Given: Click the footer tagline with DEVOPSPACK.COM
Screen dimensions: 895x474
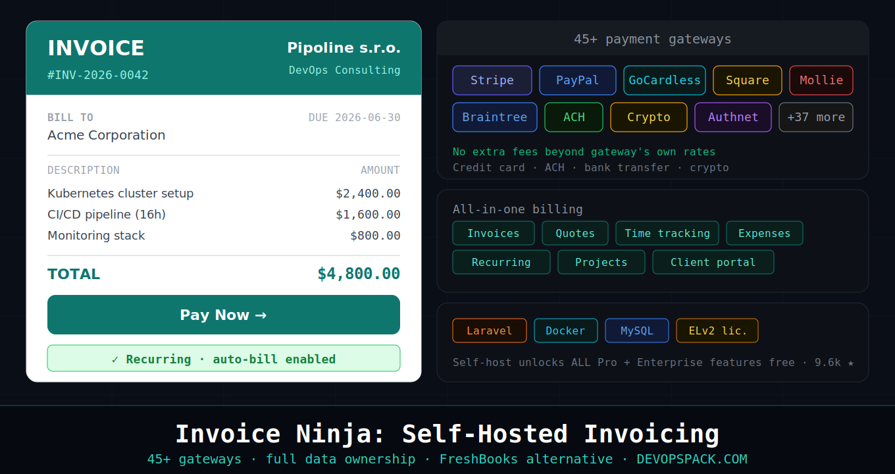Looking at the screenshot, I should click(x=447, y=459).
